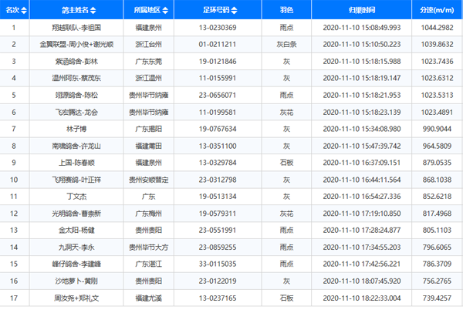Select the 羽色 column header

click(x=287, y=10)
